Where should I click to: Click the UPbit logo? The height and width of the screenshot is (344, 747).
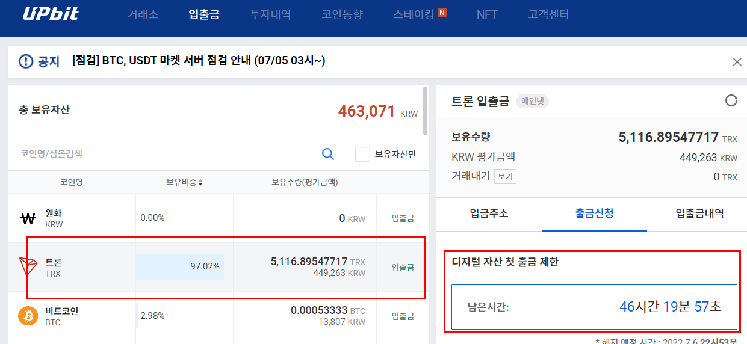tap(51, 14)
